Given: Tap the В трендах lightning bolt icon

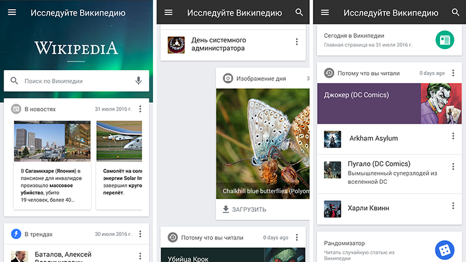Looking at the screenshot, I should (x=16, y=234).
